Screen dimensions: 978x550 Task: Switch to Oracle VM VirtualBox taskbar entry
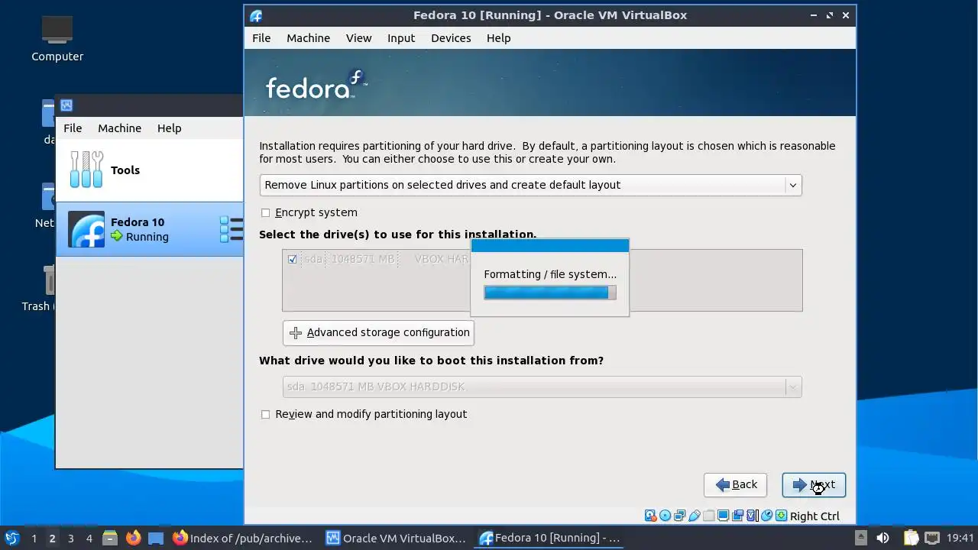coord(396,538)
